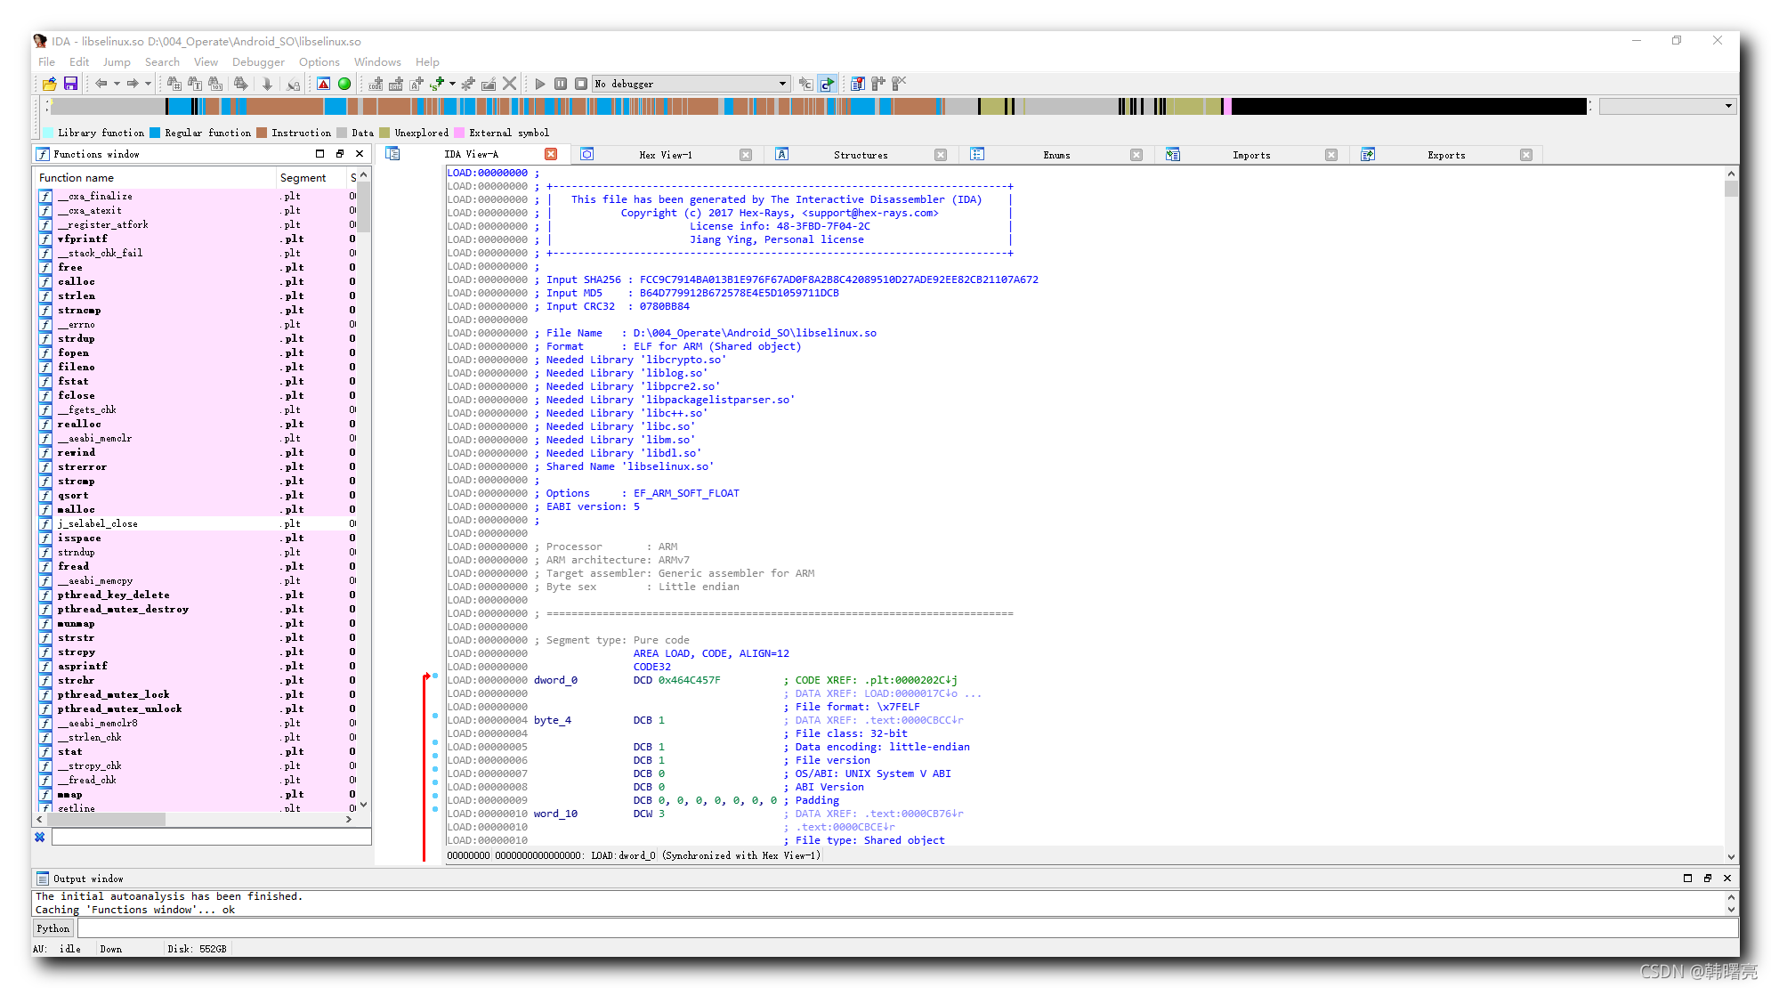Select the j_selabel_close function row
The height and width of the screenshot is (988, 1771).
pos(196,523)
